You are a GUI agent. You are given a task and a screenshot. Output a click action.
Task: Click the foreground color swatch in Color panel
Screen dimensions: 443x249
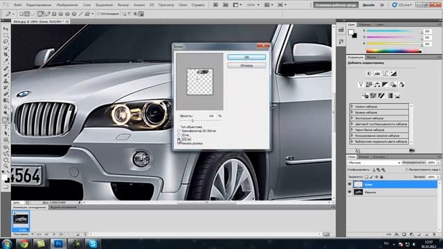pos(351,33)
